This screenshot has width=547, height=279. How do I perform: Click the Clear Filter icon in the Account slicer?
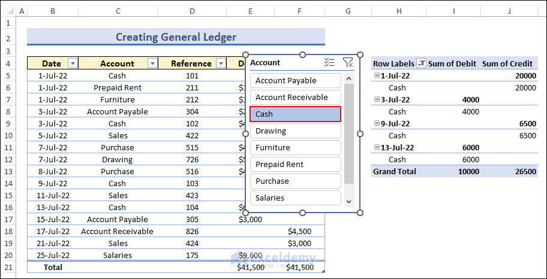coord(348,62)
